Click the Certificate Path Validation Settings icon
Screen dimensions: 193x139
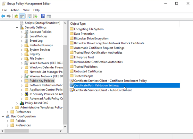click(71, 85)
